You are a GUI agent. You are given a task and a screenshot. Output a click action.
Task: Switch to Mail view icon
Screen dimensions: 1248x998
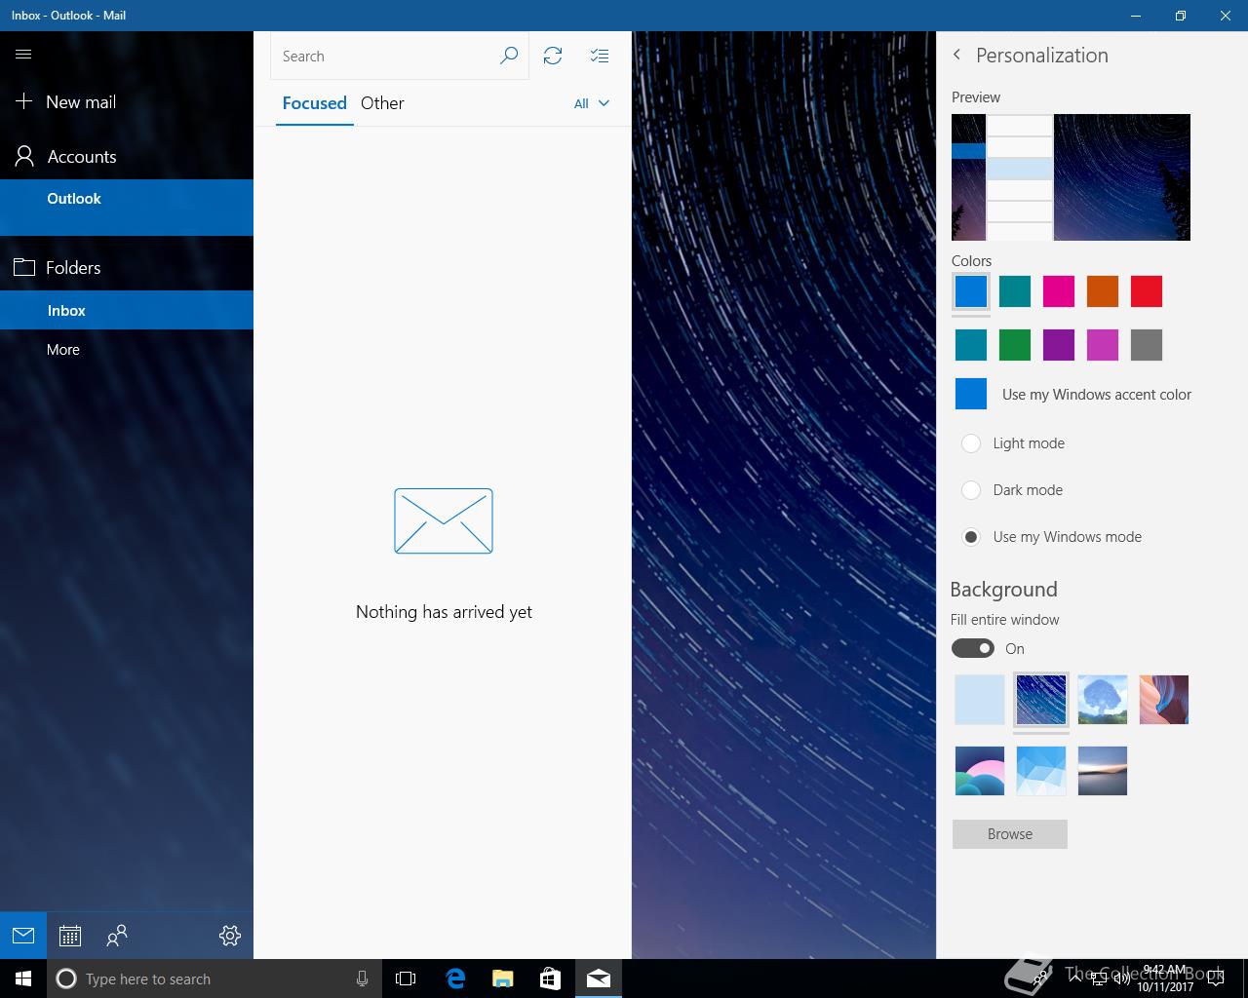pyautogui.click(x=23, y=936)
